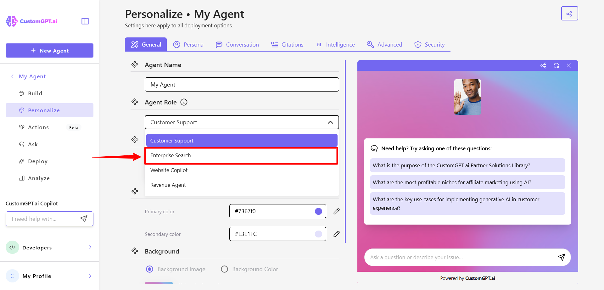The height and width of the screenshot is (290, 604).
Task: Ask about Partner Solutions Library purpose
Action: [x=467, y=165]
